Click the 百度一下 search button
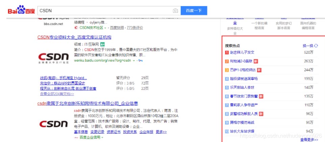This screenshot has width=325, height=142. (x=194, y=11)
